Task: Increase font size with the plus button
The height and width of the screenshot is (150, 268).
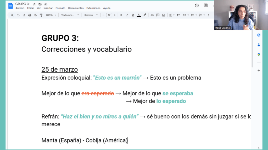Action: coord(115,15)
